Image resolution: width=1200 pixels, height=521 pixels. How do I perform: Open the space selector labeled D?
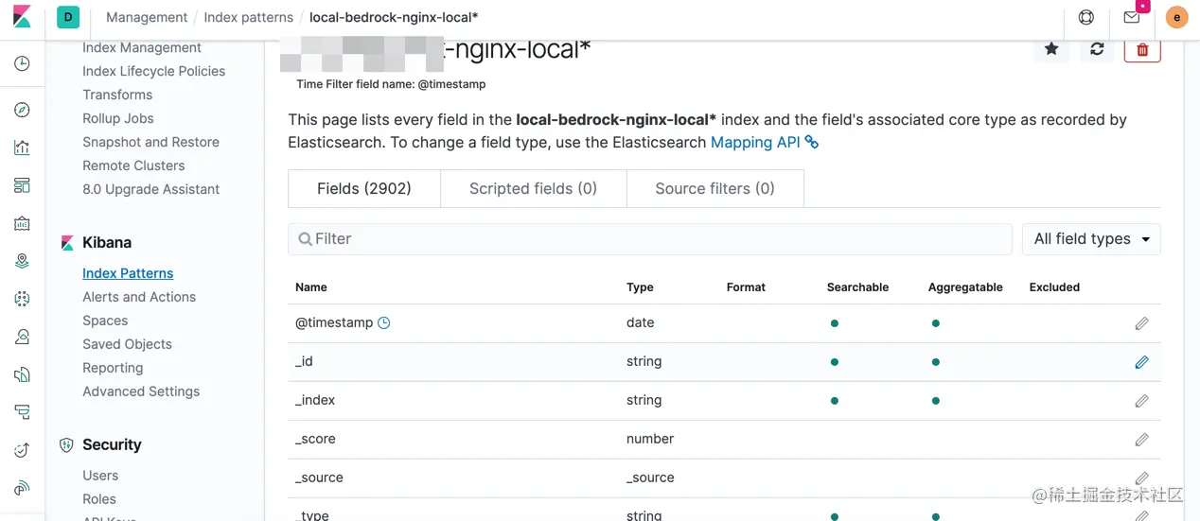[68, 17]
